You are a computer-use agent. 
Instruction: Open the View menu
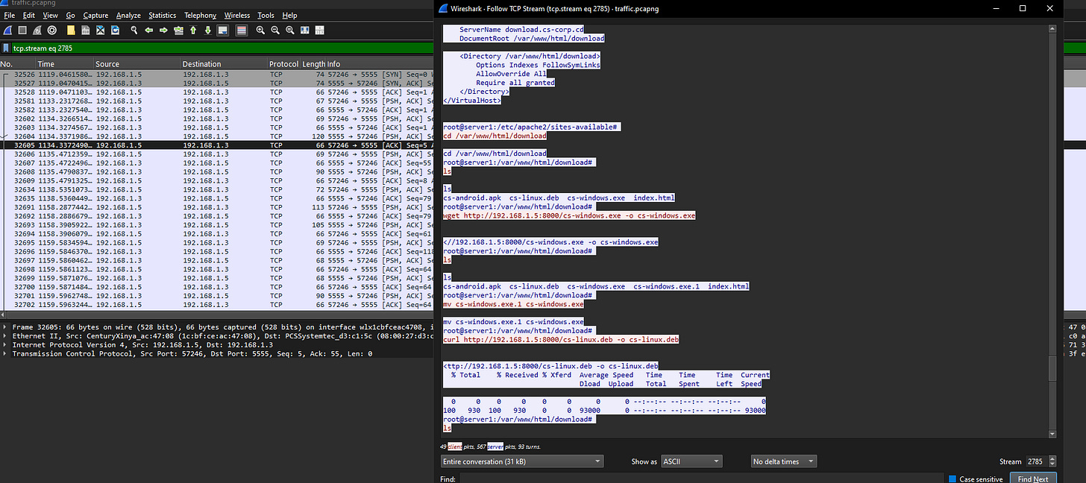[x=50, y=15]
